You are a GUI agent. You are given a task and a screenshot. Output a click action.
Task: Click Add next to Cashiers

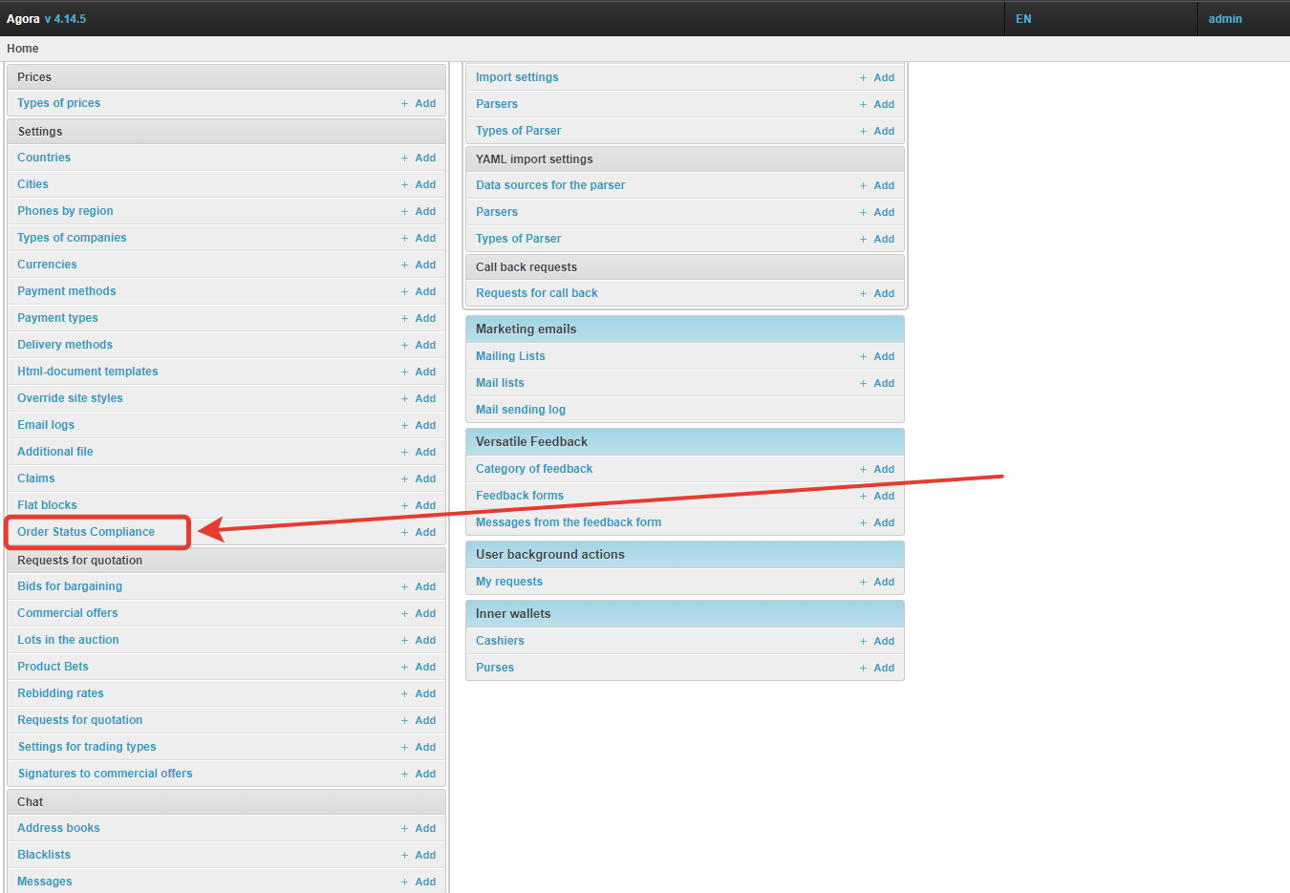[884, 641]
